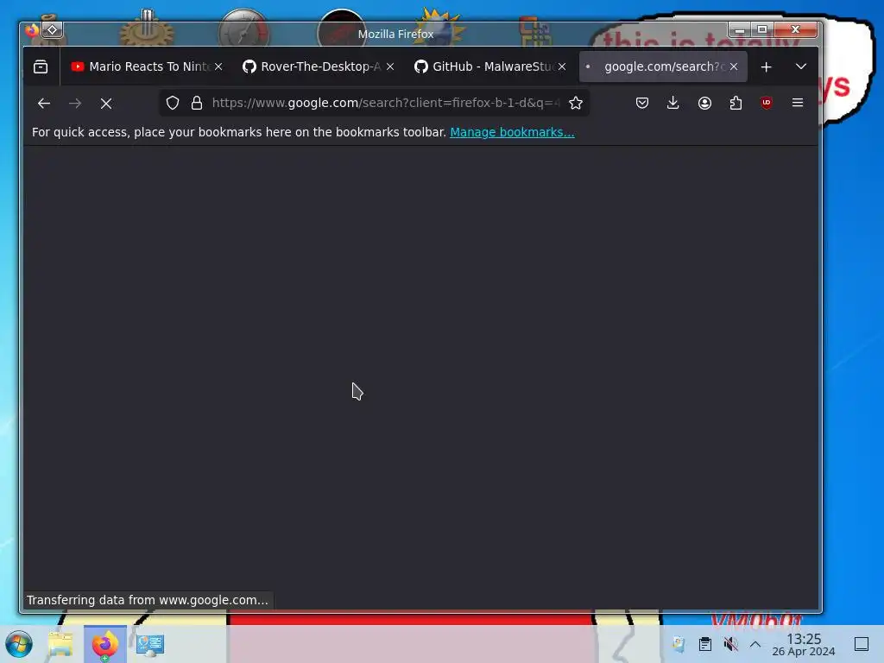Switch to GitHub MalwareStudio tab

coord(490,66)
